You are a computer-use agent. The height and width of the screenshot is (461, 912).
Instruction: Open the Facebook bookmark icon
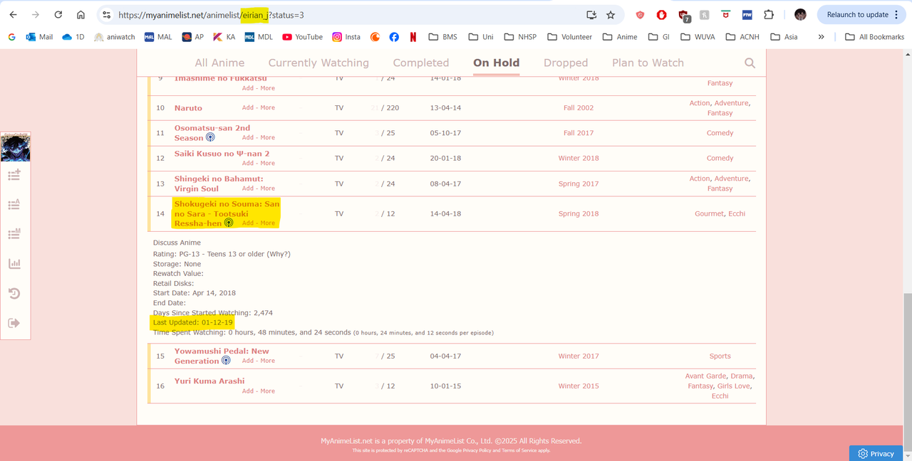[x=394, y=37]
